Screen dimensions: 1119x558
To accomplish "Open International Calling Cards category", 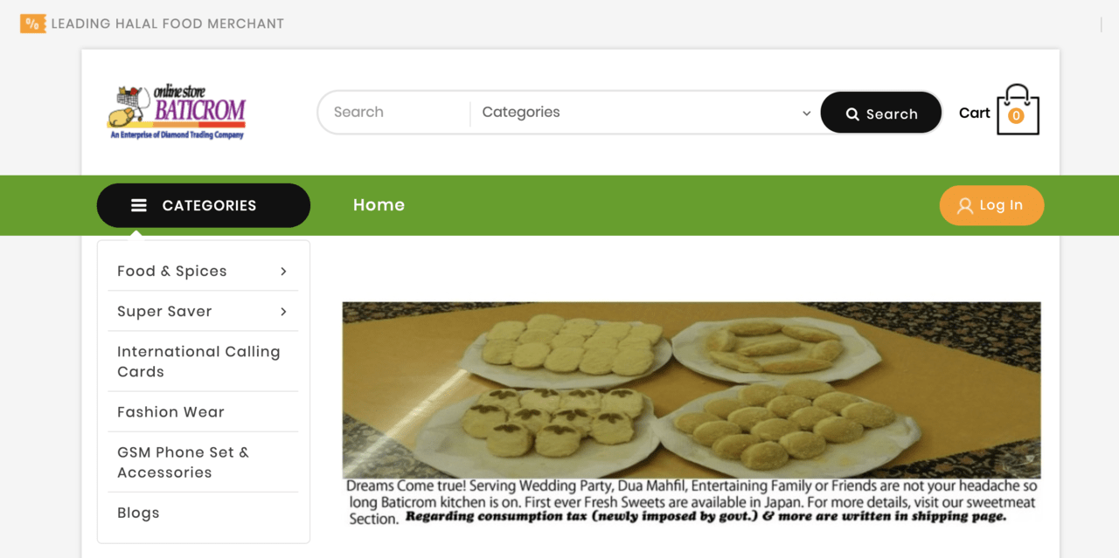I will [x=198, y=362].
